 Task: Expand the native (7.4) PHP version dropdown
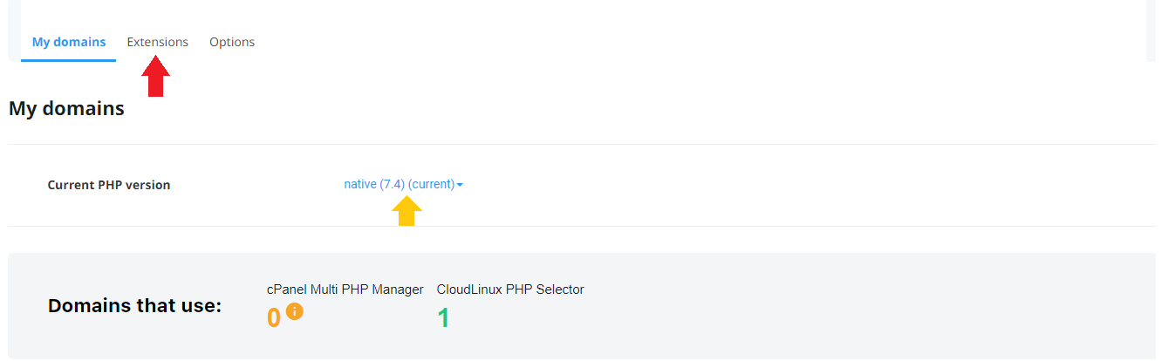[x=403, y=184]
